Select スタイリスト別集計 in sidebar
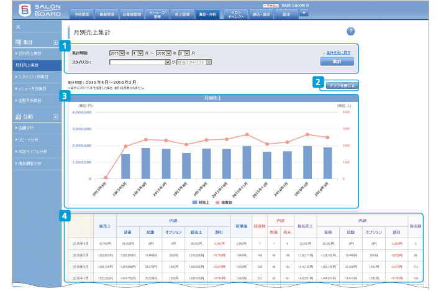Screen dimensions: 441x291 [x=31, y=76]
